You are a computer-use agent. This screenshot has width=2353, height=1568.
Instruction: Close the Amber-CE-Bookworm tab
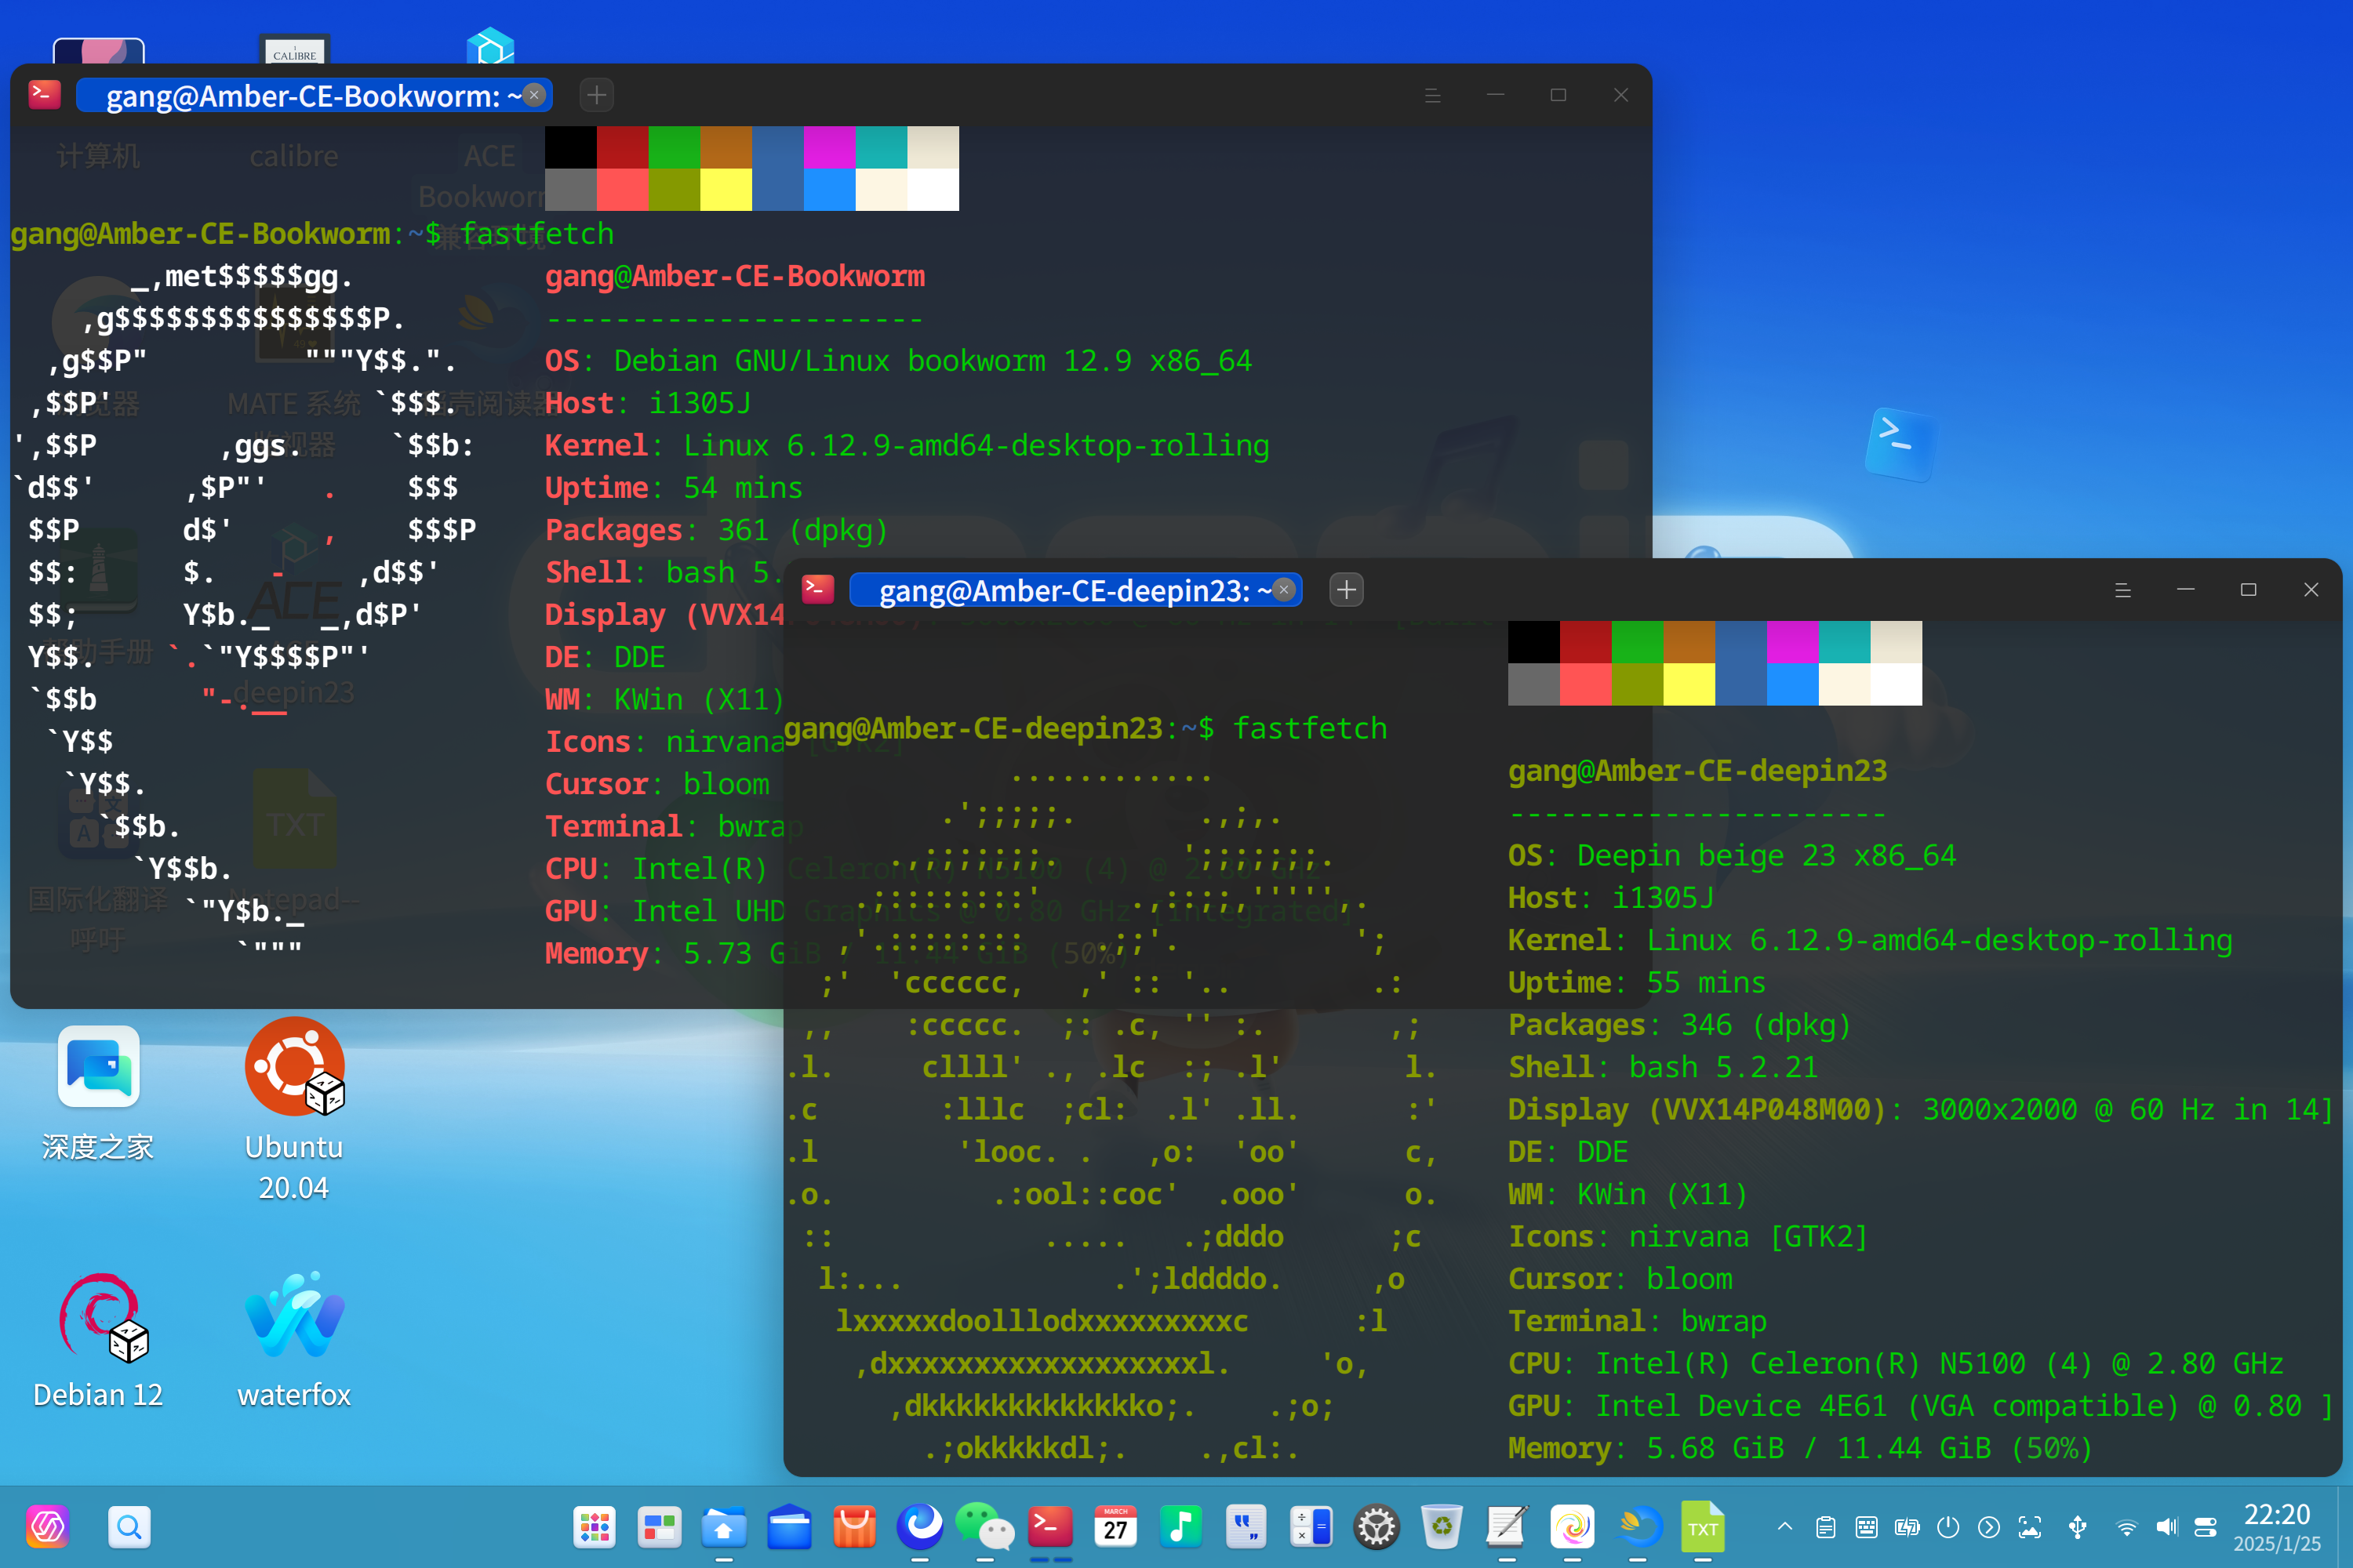pyautogui.click(x=534, y=95)
